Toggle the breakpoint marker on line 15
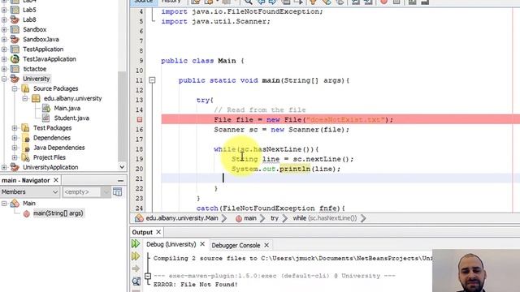This screenshot has height=292, width=520. (140, 119)
